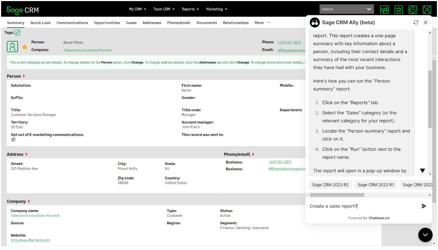
Task: Open the Chatbase.co link
Action: tap(379, 218)
